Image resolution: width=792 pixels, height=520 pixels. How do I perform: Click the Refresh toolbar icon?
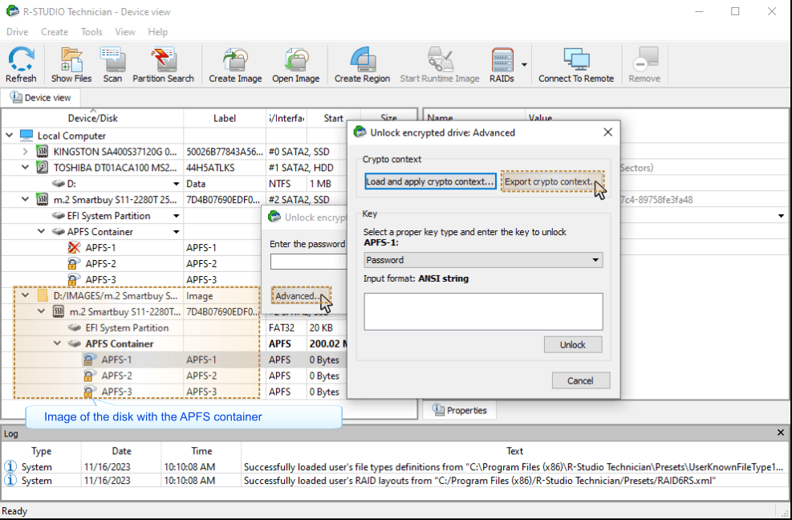pos(21,64)
